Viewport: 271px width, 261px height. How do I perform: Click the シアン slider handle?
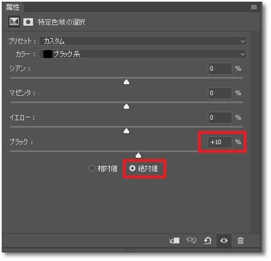click(x=126, y=82)
